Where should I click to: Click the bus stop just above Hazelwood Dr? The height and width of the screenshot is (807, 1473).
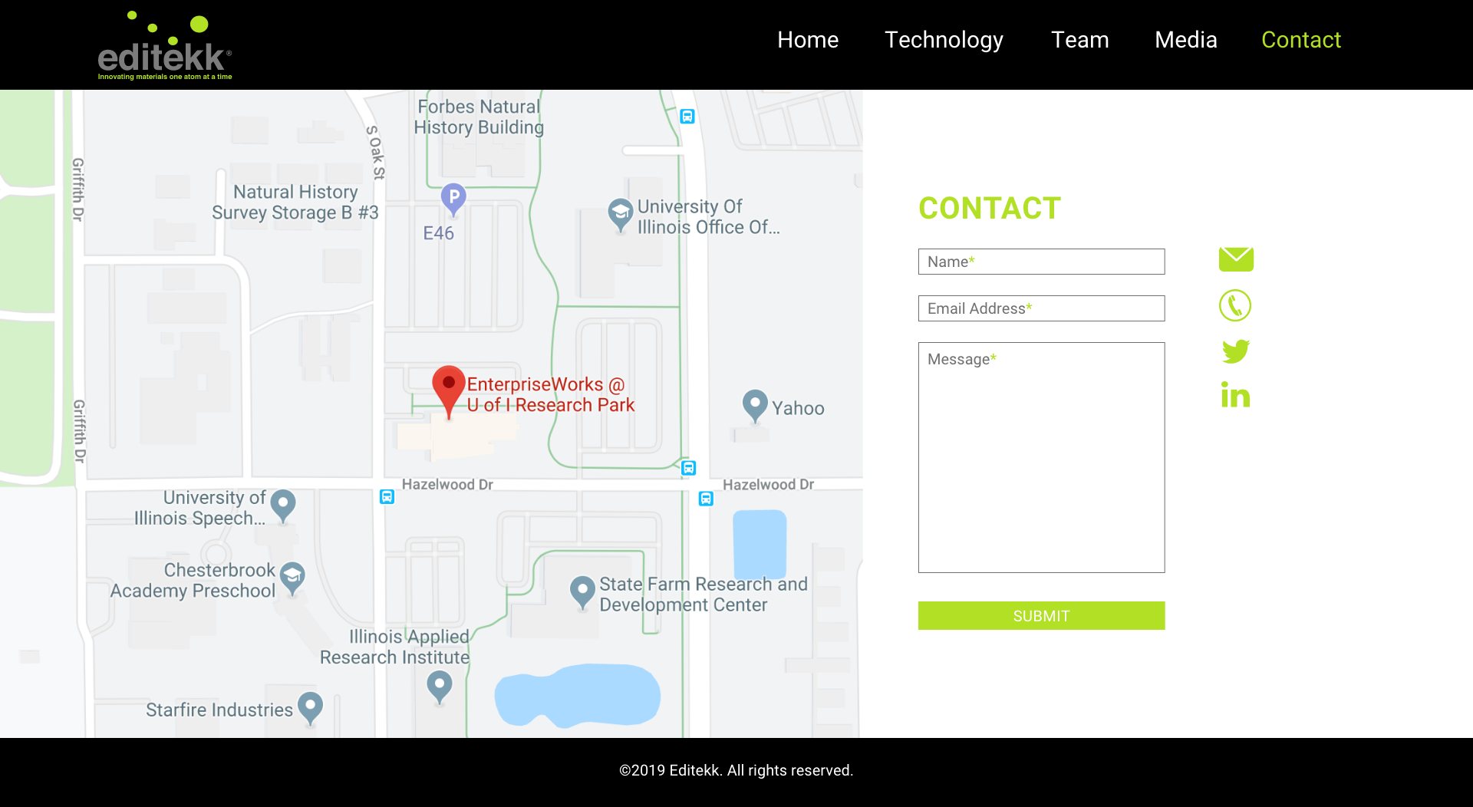[x=689, y=468]
